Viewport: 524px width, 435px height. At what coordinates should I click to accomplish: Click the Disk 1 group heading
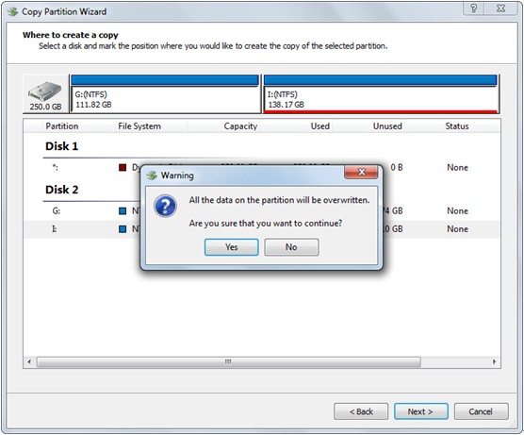(62, 146)
